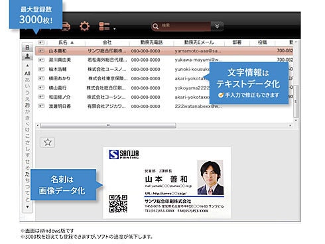Click the horizontal scrollbar right arrow
The image size is (325, 244).
(290, 125)
